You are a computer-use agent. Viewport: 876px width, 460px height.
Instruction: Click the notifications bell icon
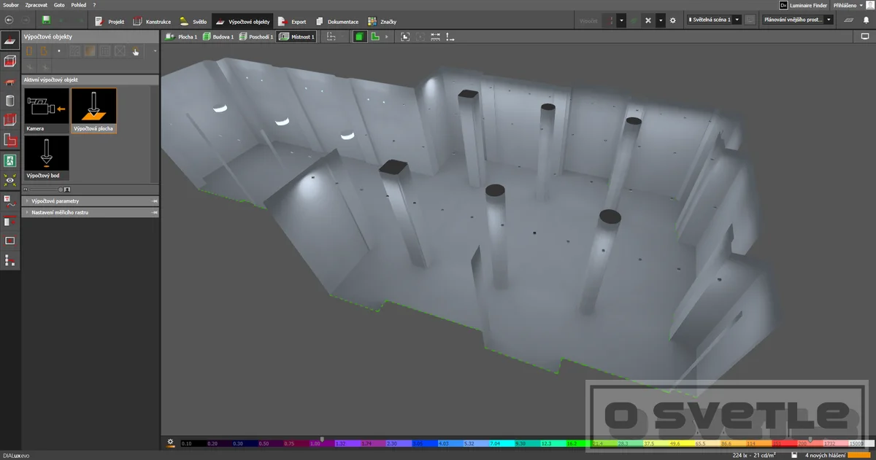[867, 20]
